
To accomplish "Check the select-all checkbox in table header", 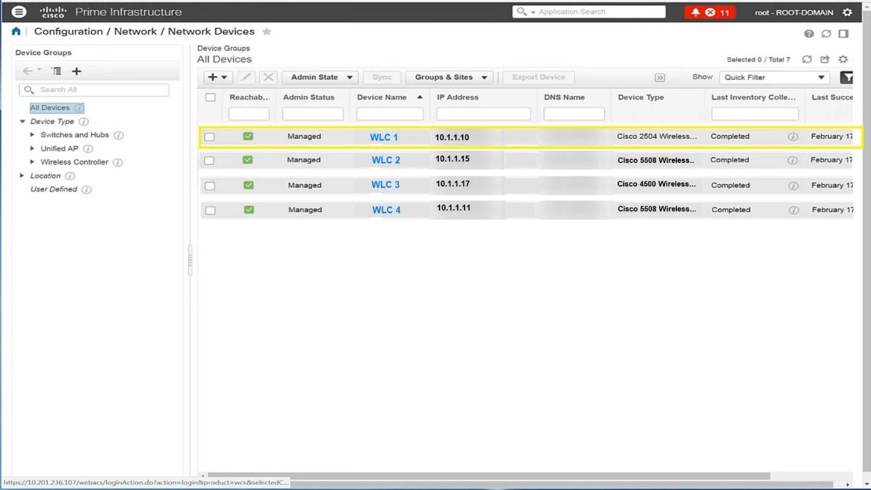I will click(209, 97).
